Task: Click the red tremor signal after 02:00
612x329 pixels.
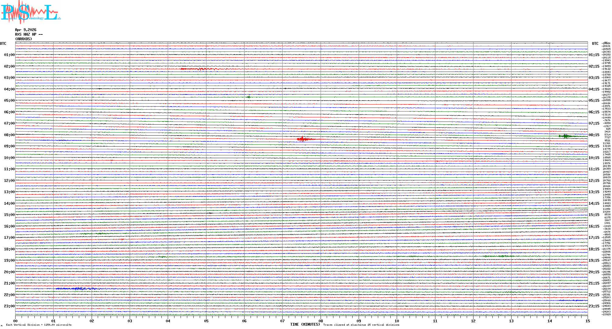Action: coord(199,69)
